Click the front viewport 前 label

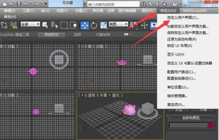tap(89, 46)
